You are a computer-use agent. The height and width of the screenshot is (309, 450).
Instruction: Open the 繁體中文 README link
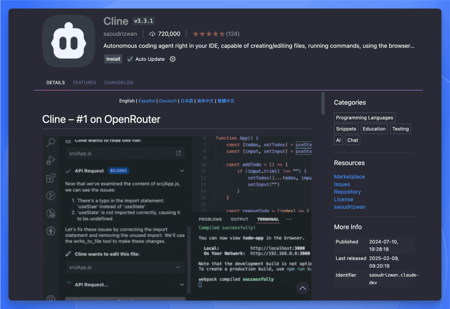226,101
